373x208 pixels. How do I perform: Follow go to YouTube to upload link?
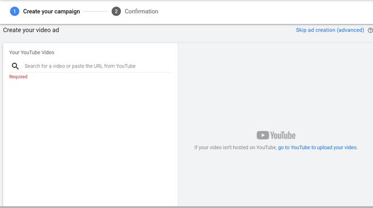pyautogui.click(x=317, y=148)
